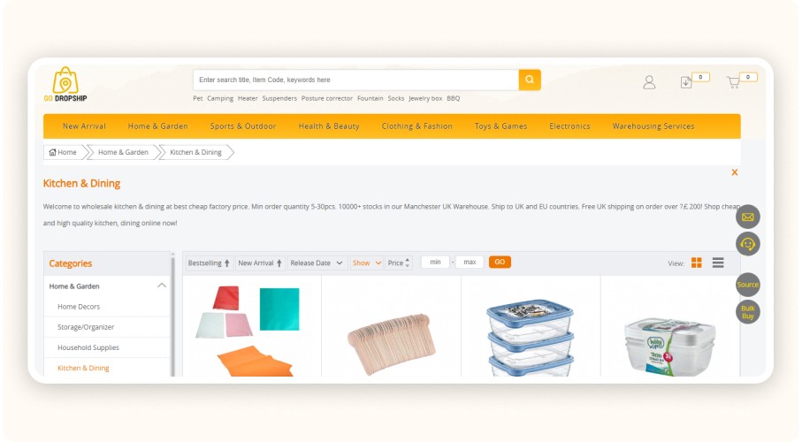The width and height of the screenshot is (802, 442).
Task: Open the Warehousing Services menu
Action: [x=653, y=126]
